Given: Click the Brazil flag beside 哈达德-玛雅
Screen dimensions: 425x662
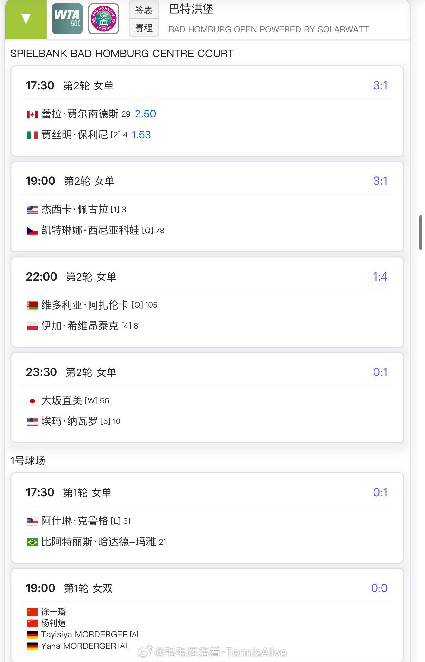Looking at the screenshot, I should click(x=33, y=542).
